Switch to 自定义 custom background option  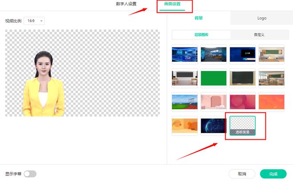tap(259, 35)
